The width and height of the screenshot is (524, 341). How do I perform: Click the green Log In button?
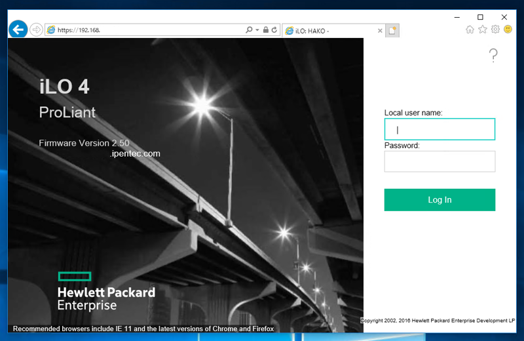(440, 200)
